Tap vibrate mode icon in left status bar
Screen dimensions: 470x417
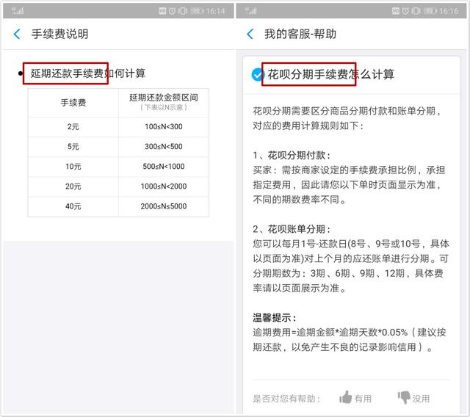pos(183,11)
